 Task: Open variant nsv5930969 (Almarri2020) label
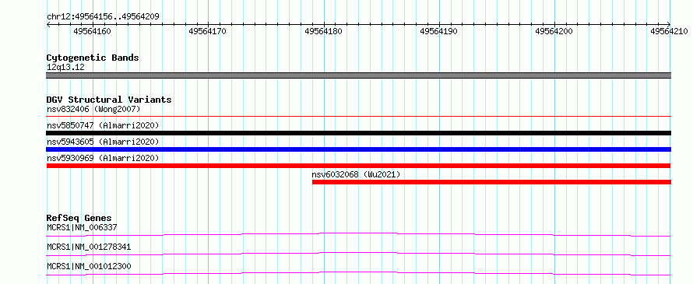tap(103, 158)
